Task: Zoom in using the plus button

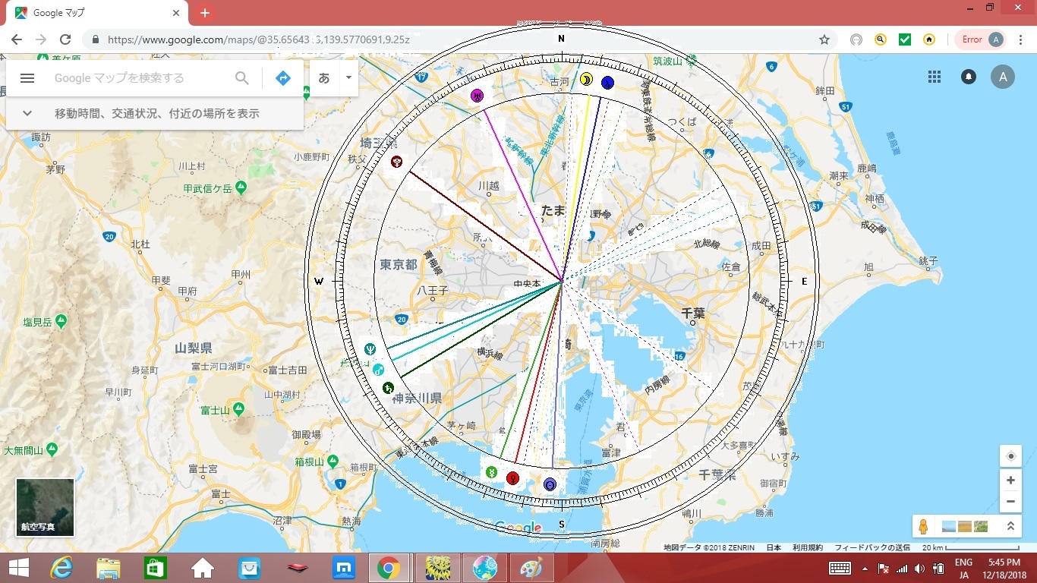Action: [1010, 481]
